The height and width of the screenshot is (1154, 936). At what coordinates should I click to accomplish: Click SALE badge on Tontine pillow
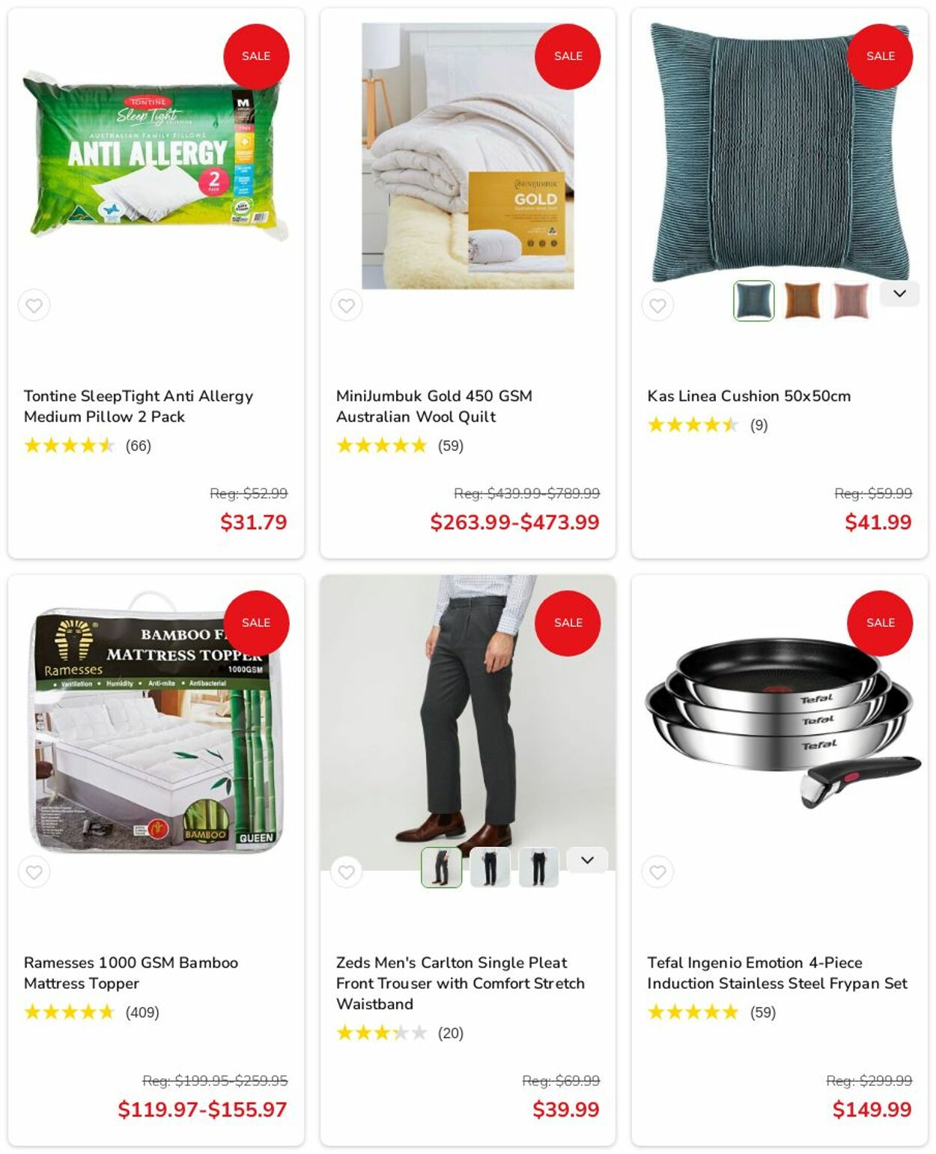click(x=256, y=56)
